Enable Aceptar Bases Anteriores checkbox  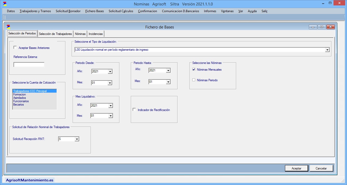coord(15,48)
